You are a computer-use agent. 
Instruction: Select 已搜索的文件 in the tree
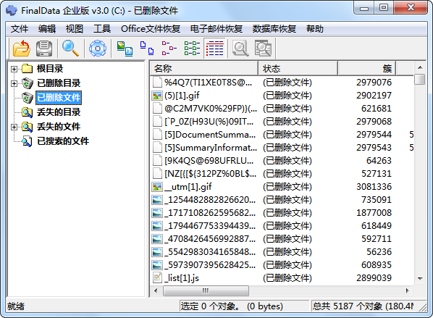pos(63,141)
